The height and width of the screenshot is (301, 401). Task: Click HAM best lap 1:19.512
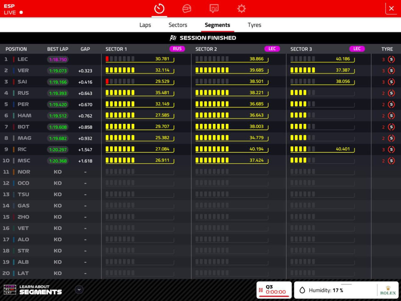pos(58,116)
